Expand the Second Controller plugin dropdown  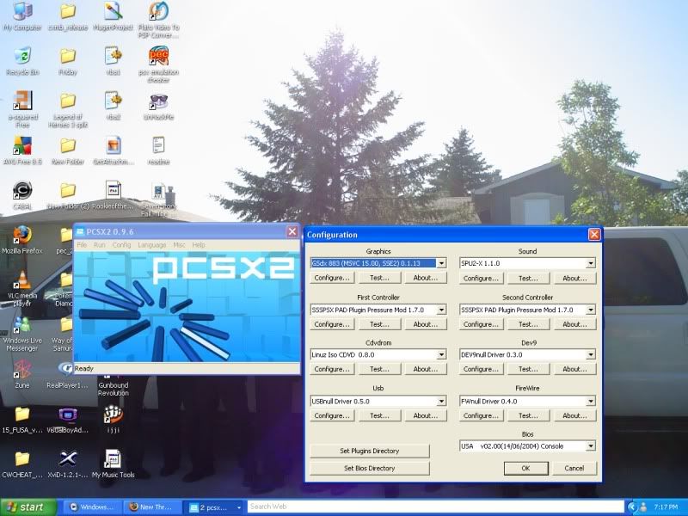(x=591, y=310)
